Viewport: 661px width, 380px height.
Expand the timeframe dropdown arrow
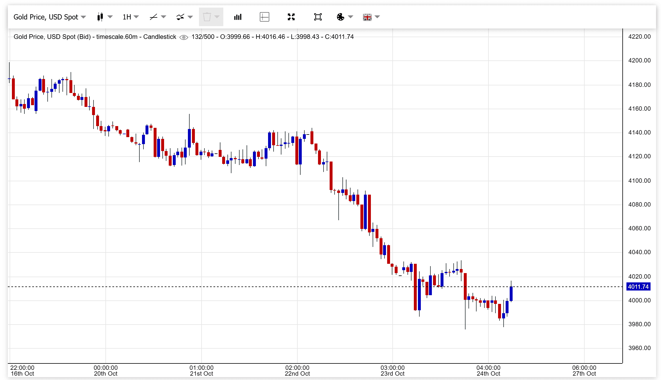[136, 17]
